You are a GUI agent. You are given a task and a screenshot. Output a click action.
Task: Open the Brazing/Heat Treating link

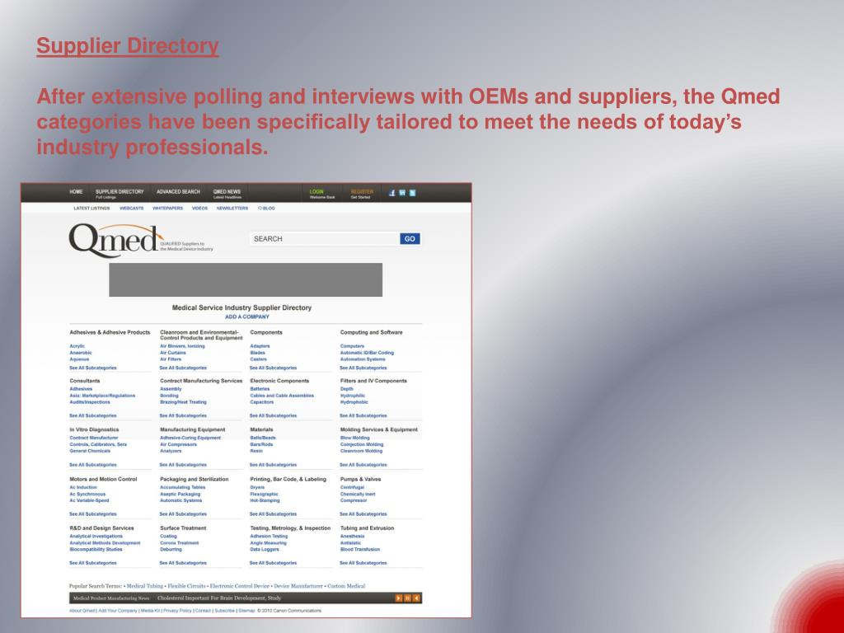(x=183, y=402)
